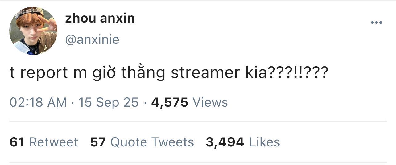Click the 3,494 likes count number
Image resolution: width=396 pixels, height=165 pixels.
tap(225, 142)
